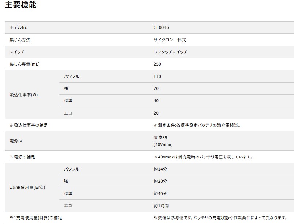Image resolution: width=294 pixels, height=224 pixels.
Task: Click the 電源(V) row label
Action: pyautogui.click(x=16, y=141)
